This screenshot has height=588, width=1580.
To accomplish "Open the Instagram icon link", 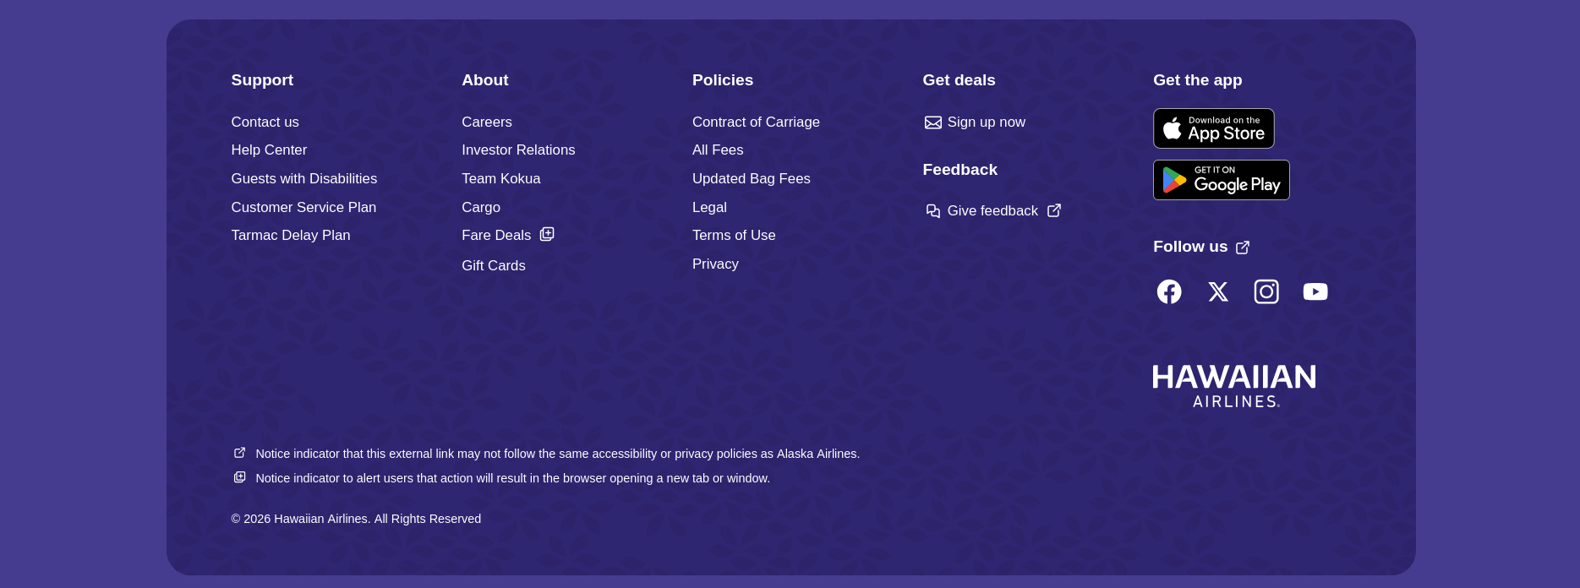I will click(x=1266, y=291).
